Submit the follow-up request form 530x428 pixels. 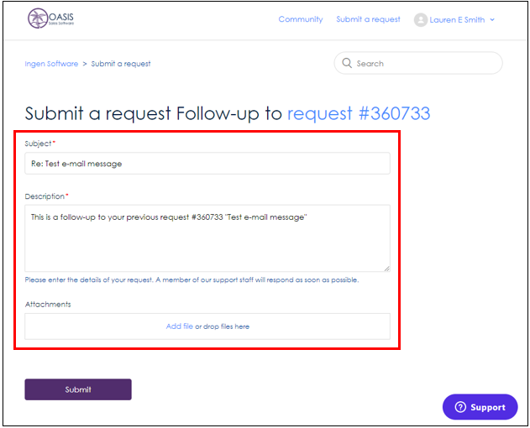[x=78, y=389]
